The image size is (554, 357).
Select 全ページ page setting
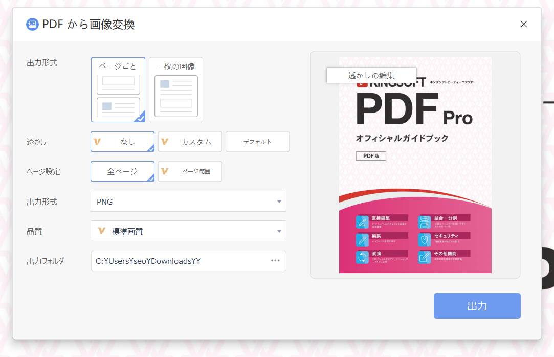click(x=123, y=171)
